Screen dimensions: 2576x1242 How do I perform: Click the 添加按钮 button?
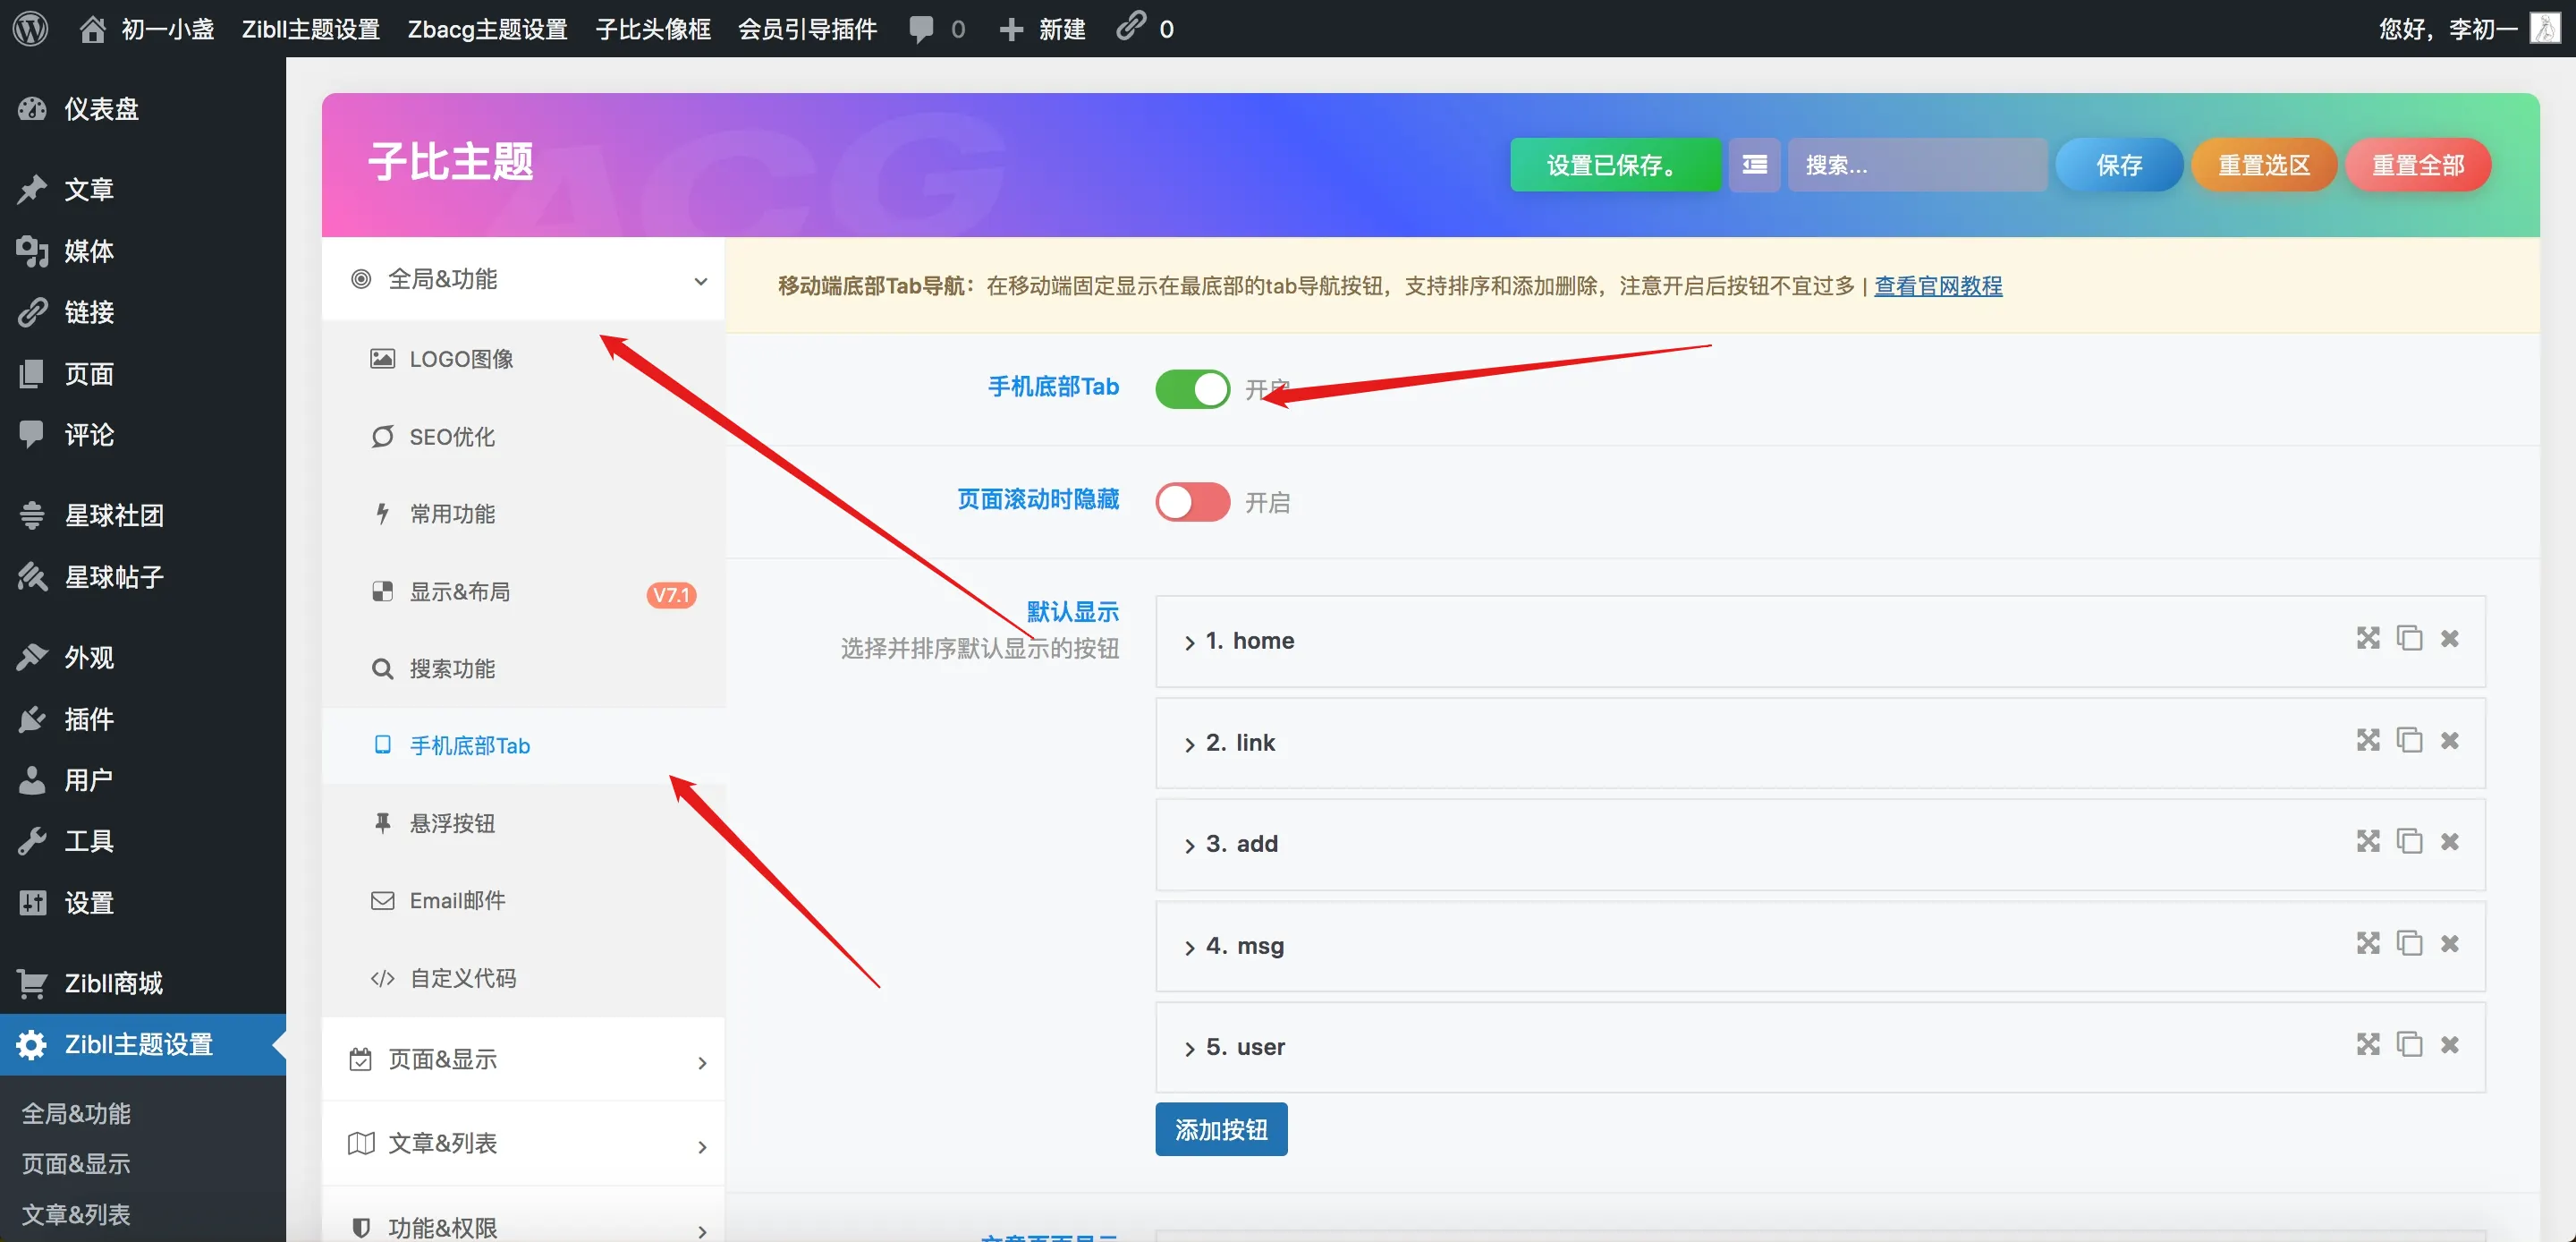[x=1221, y=1130]
